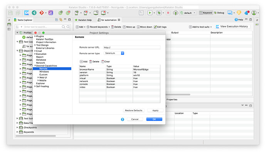Switch to the Debug perspective
The image size is (266, 153).
pos(219,13)
